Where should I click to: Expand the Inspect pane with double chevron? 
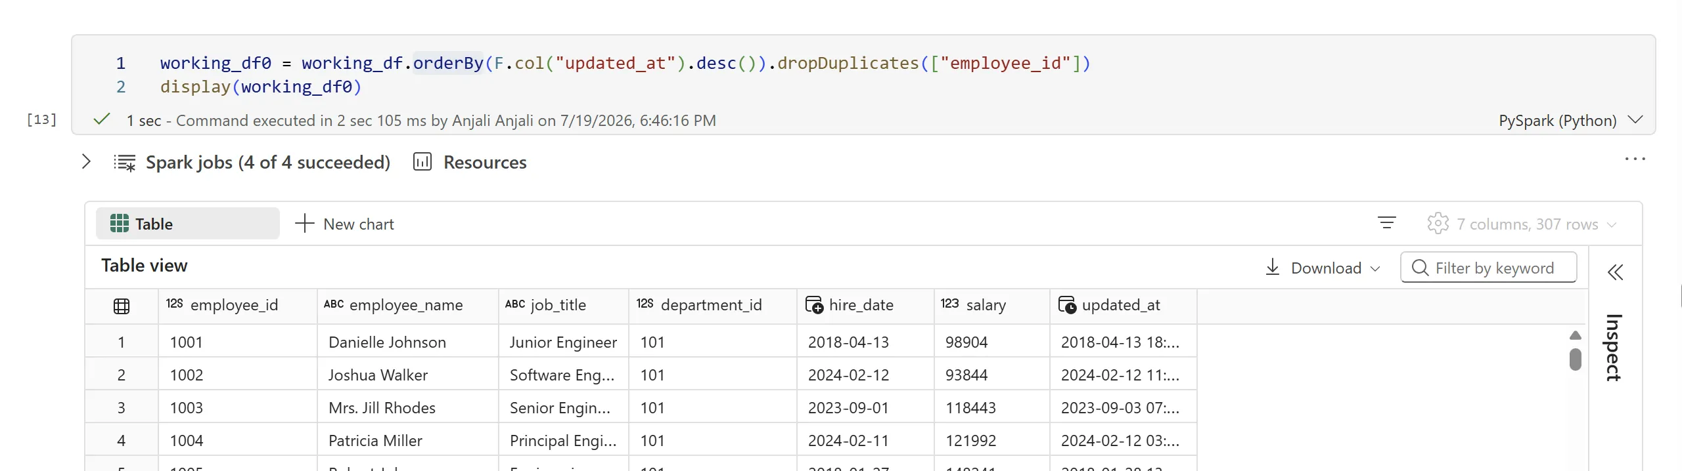(1616, 272)
